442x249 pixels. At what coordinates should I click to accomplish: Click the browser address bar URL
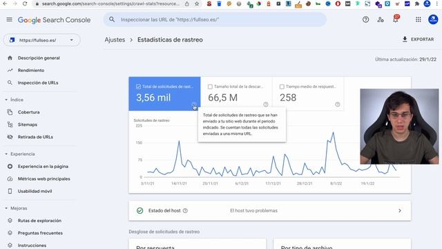[x=110, y=4]
